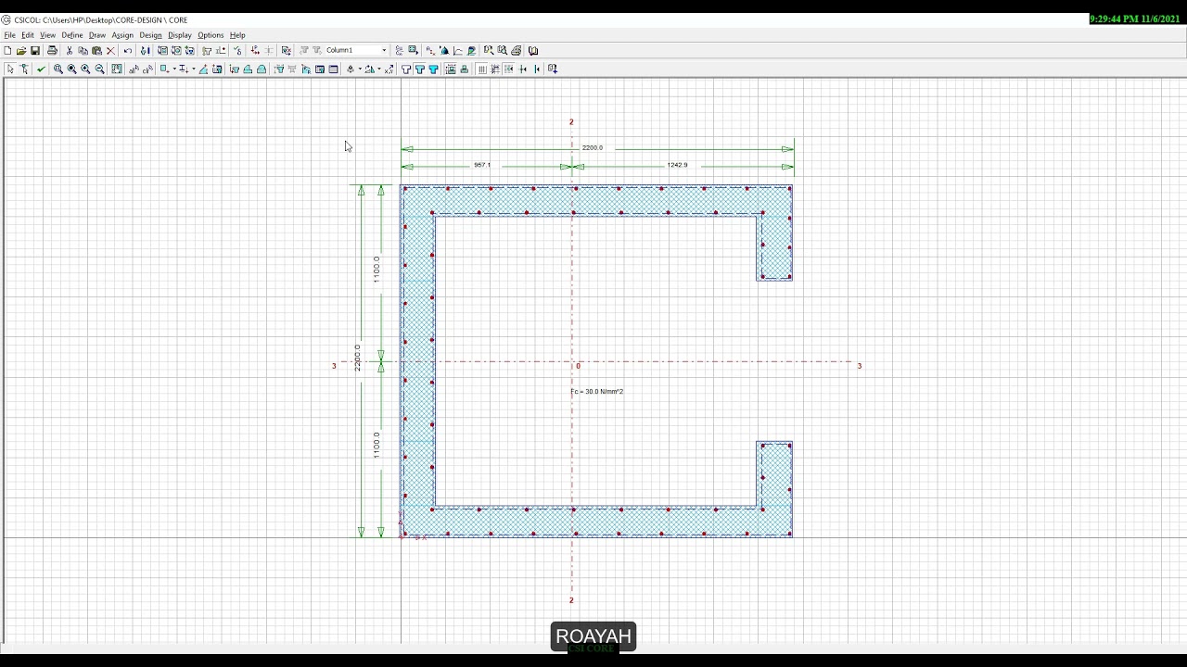Copy with the two-pages toolbar icon
1187x667 pixels.
(x=83, y=51)
